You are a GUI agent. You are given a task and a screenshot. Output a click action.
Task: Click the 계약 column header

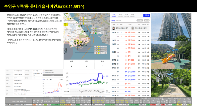tap(114, 24)
